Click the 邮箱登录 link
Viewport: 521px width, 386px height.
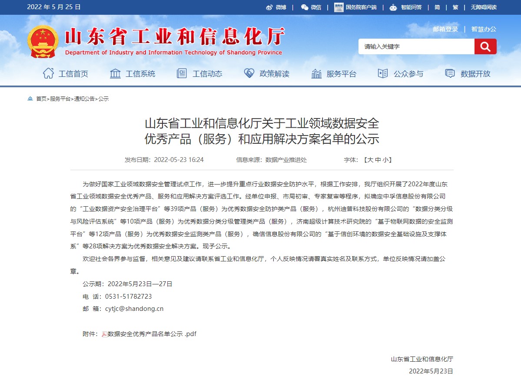[445, 29]
